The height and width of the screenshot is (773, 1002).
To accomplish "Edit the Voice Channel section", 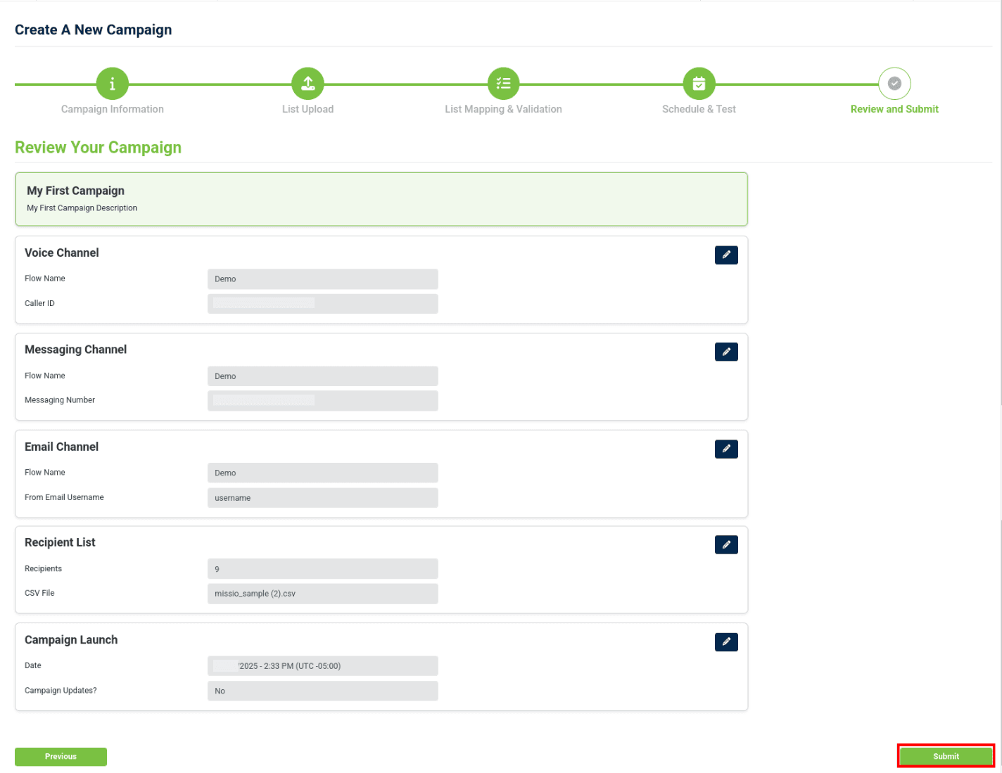I will point(726,255).
